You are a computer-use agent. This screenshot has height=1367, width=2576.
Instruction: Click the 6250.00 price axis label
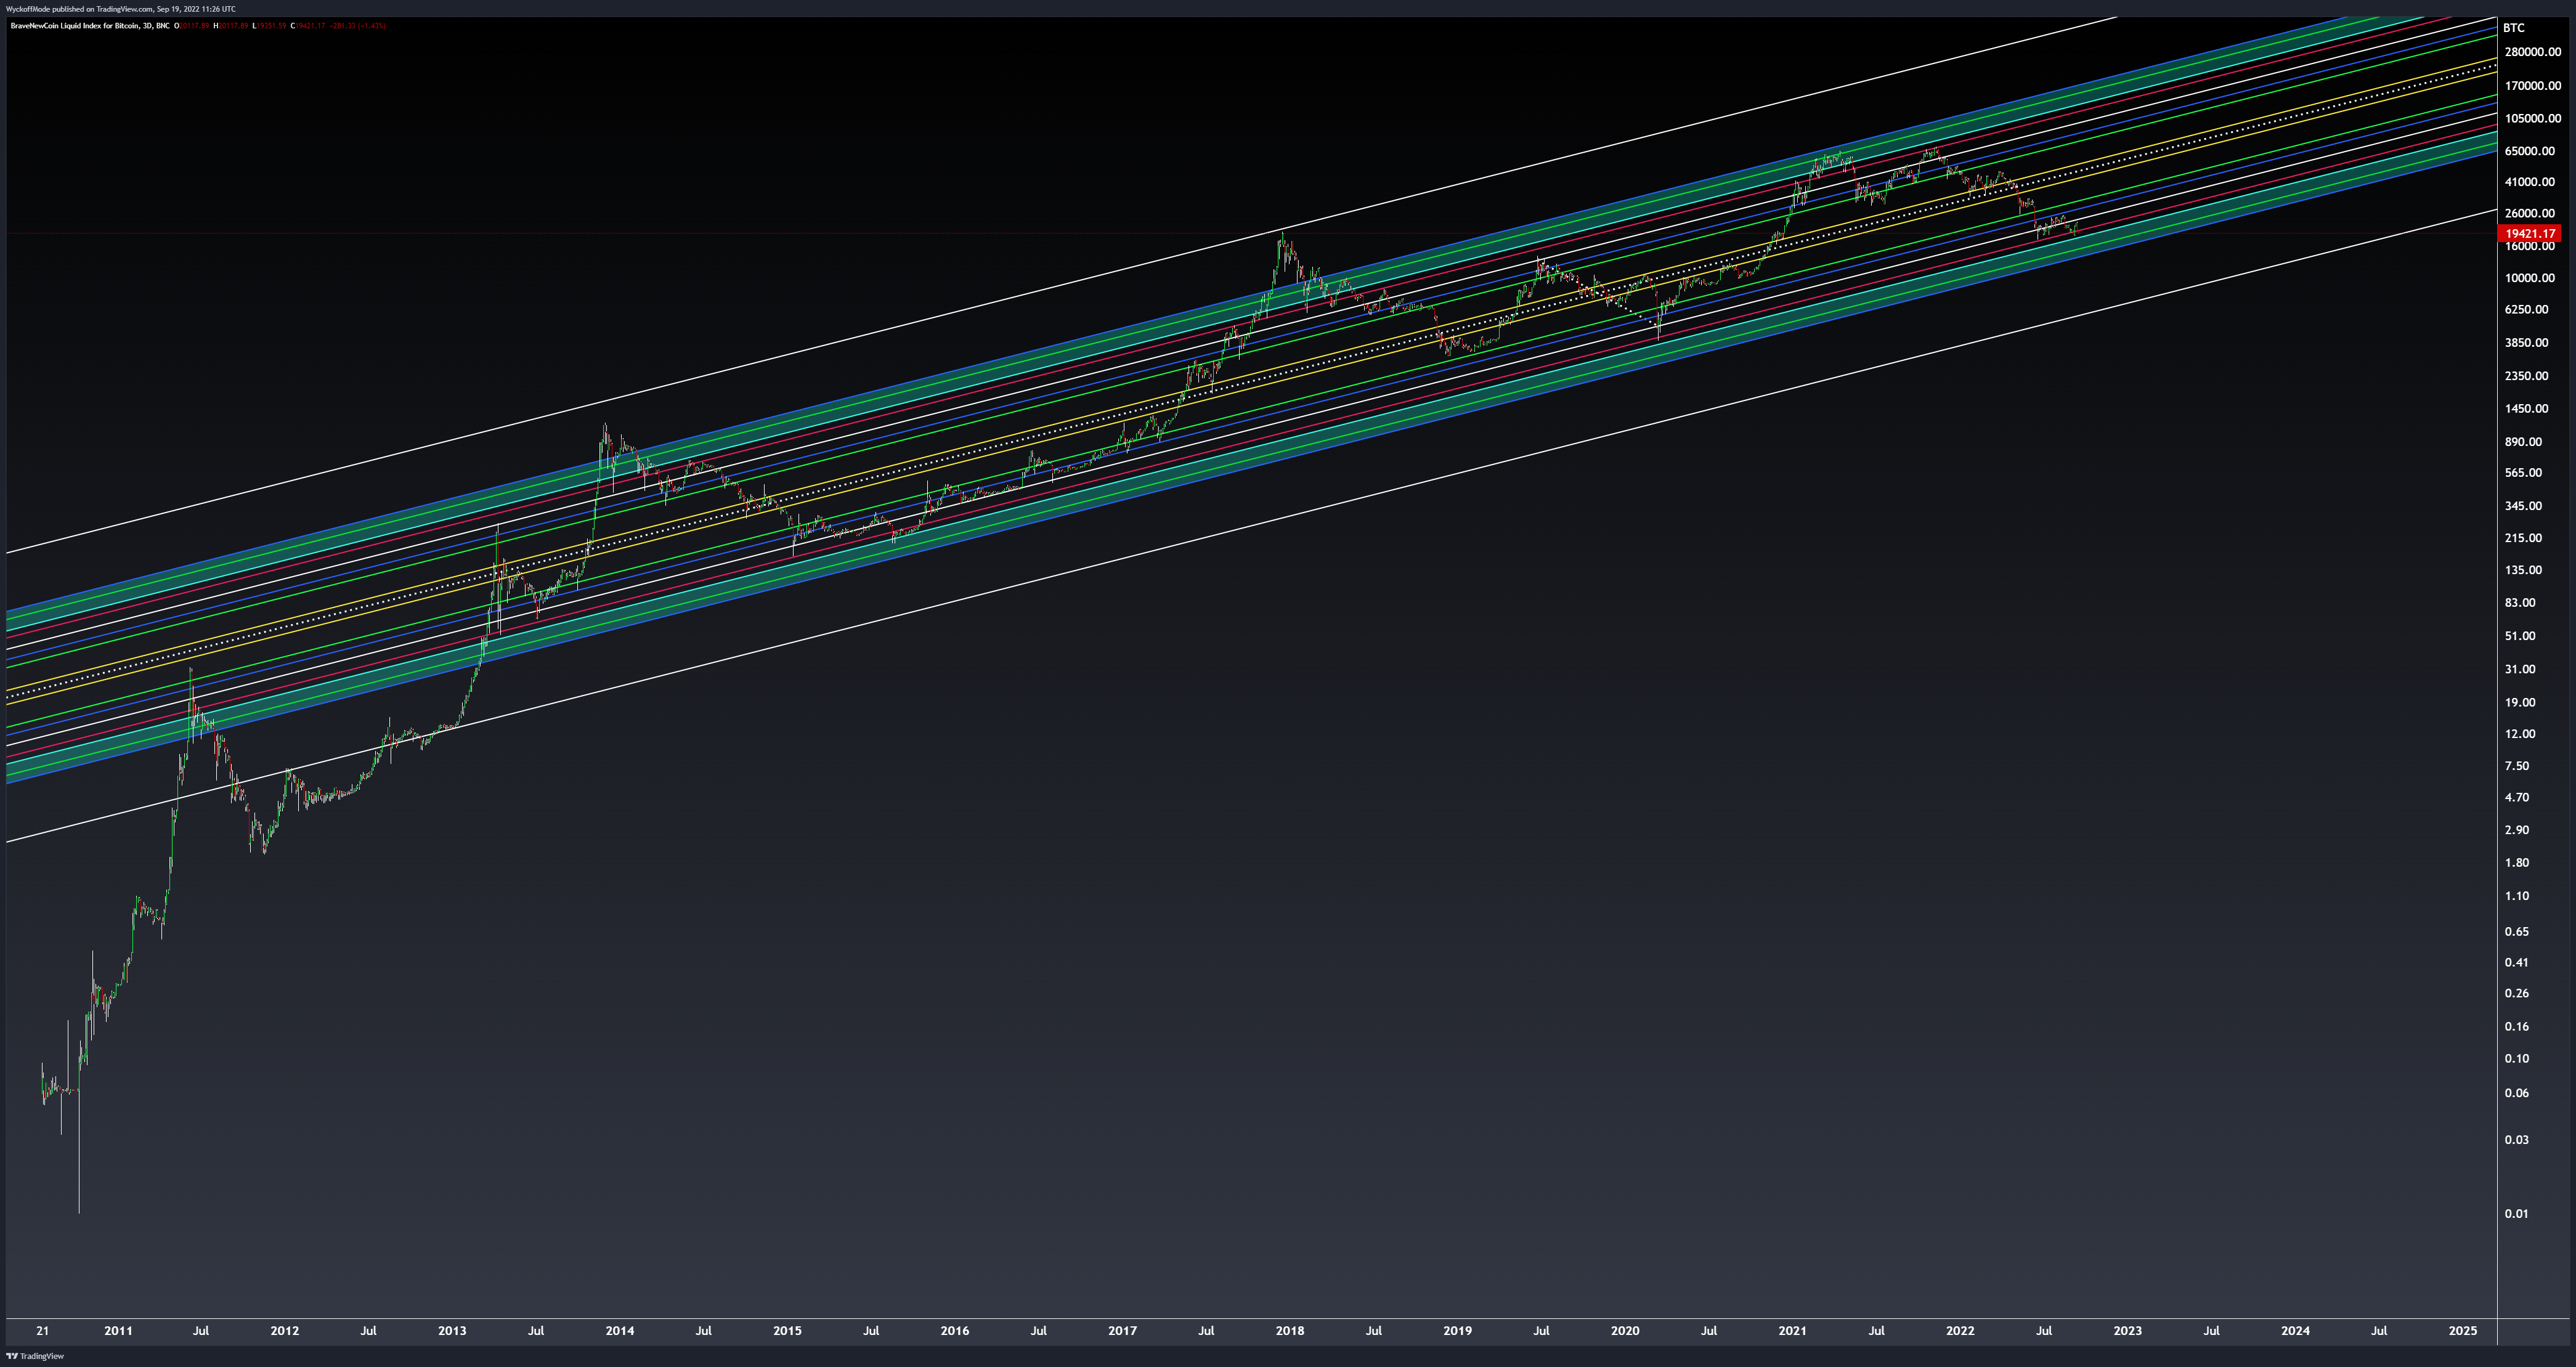tap(2527, 309)
